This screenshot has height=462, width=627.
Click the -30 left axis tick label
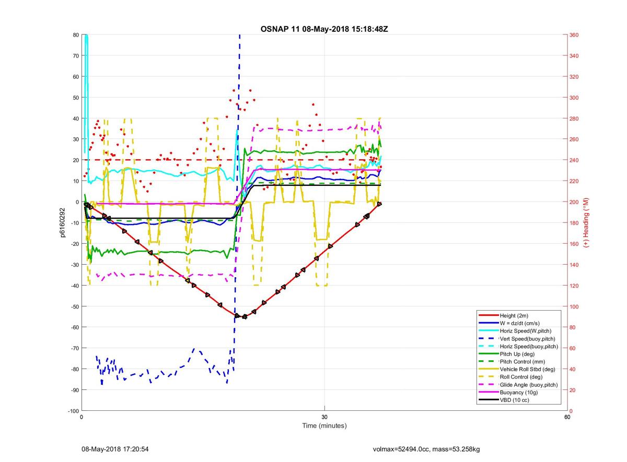(x=75, y=265)
